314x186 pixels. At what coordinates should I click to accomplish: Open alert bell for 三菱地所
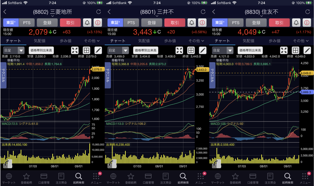[x=87, y=23]
